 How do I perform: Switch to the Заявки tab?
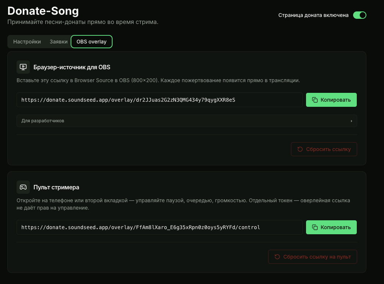(58, 42)
